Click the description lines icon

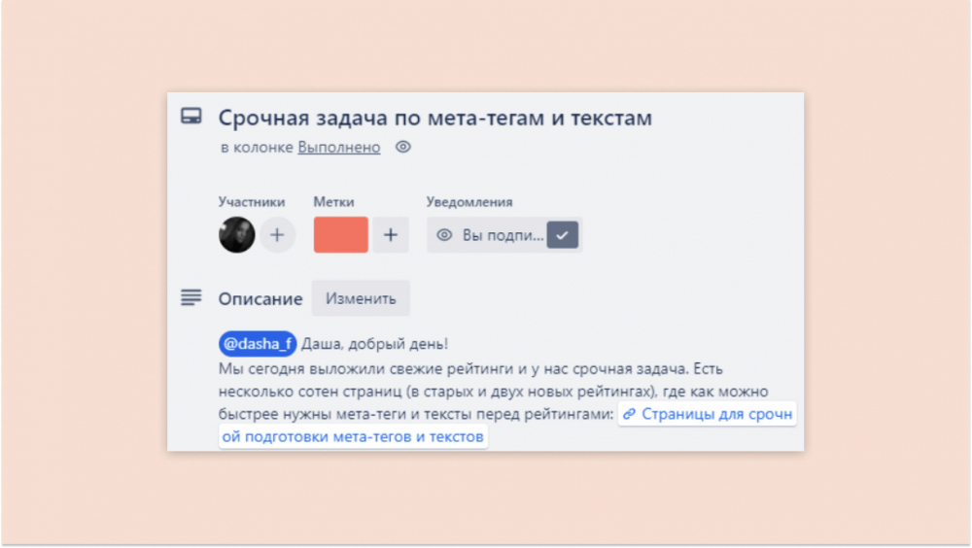(191, 297)
